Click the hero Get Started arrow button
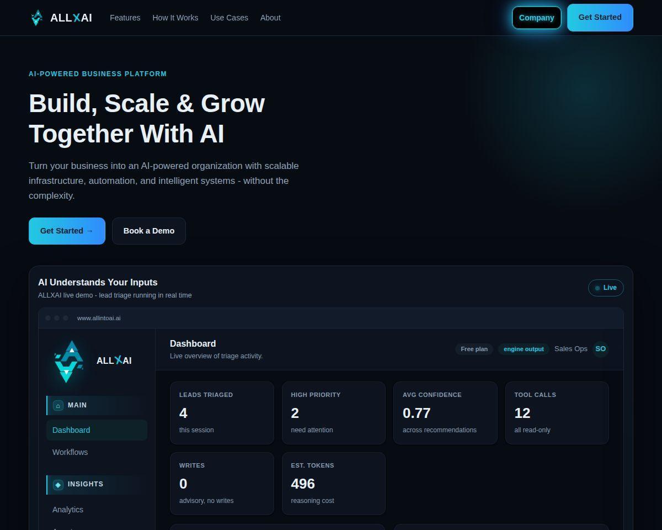 67,231
